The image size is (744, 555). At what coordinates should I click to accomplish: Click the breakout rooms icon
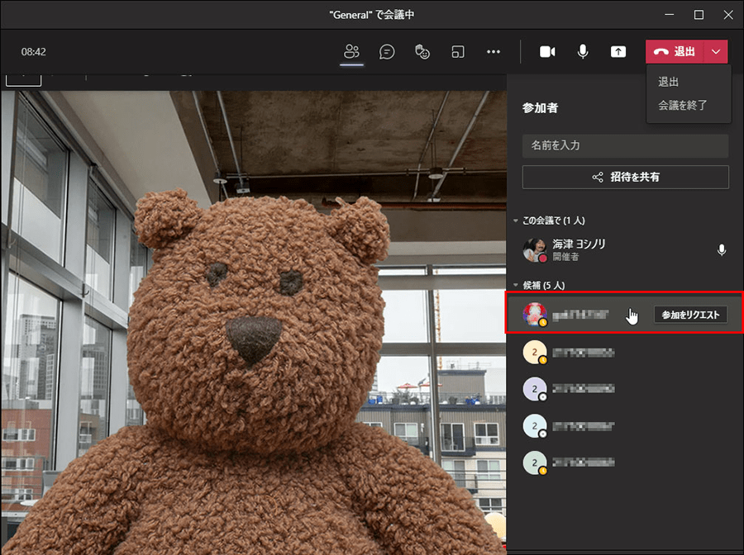click(458, 51)
